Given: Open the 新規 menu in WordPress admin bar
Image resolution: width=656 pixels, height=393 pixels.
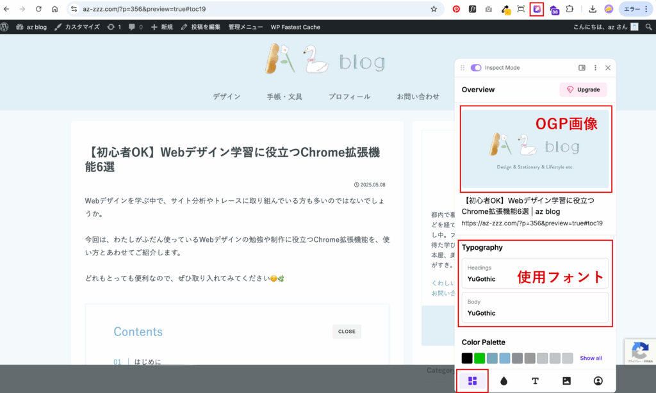Looking at the screenshot, I should coord(161,27).
